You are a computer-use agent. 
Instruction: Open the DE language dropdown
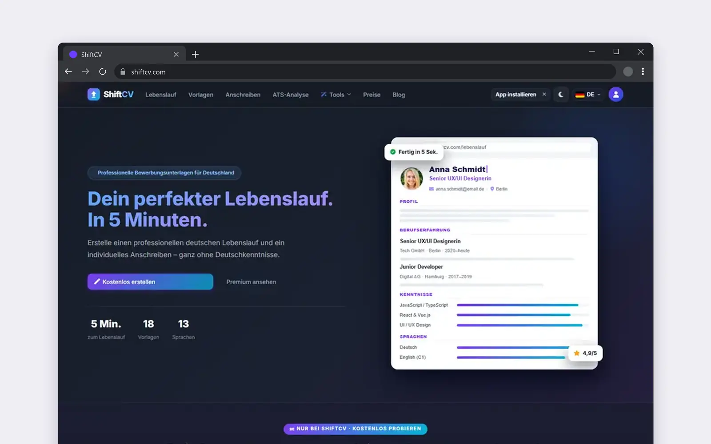tap(588, 94)
